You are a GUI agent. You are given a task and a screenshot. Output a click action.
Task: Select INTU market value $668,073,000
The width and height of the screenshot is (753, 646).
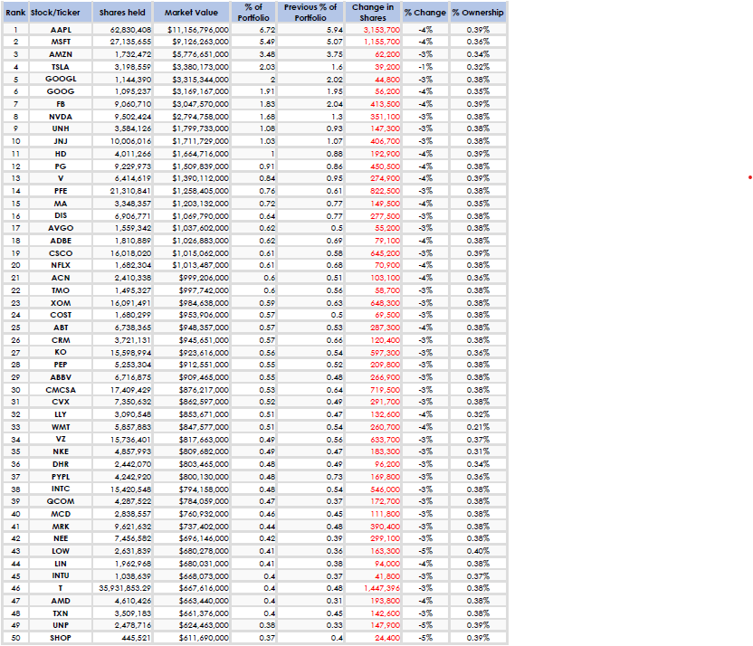tap(191, 575)
